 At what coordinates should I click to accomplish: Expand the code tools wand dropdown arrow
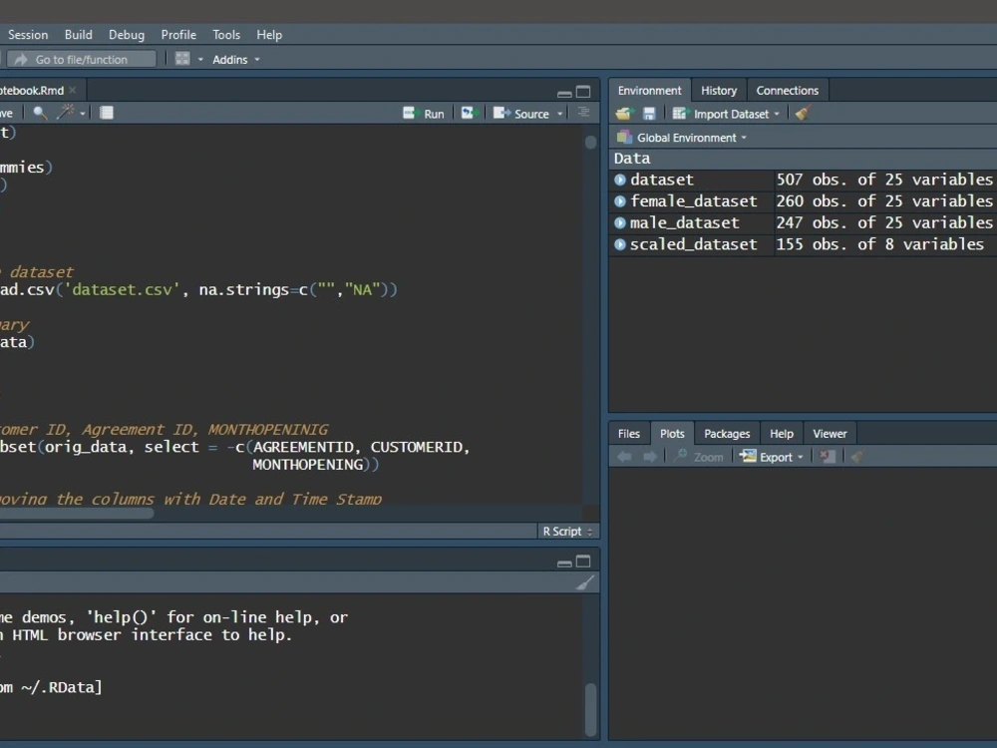tap(83, 114)
